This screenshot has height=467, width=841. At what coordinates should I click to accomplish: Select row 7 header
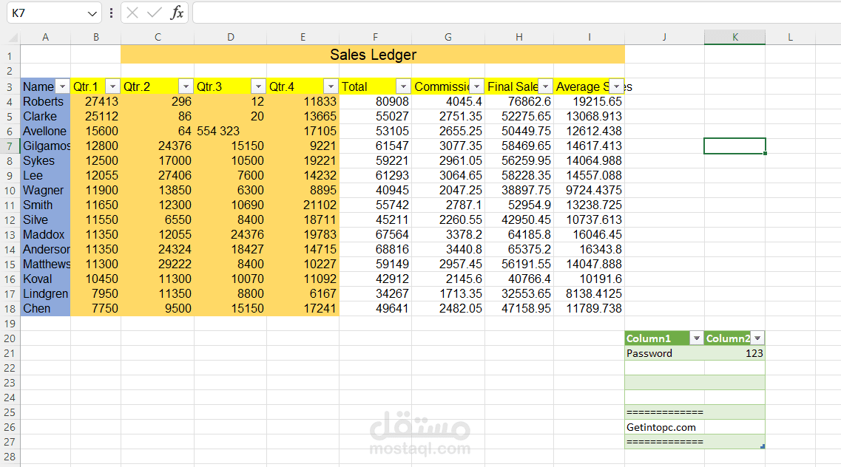point(10,146)
